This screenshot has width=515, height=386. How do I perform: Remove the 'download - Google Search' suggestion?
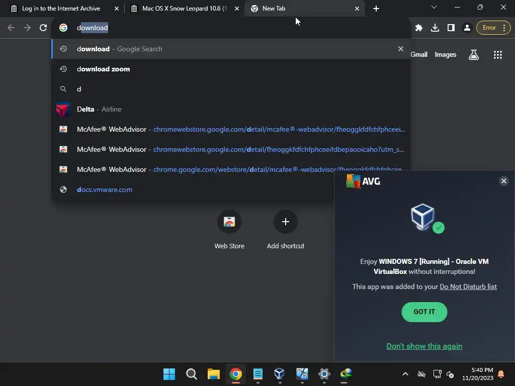pos(401,49)
